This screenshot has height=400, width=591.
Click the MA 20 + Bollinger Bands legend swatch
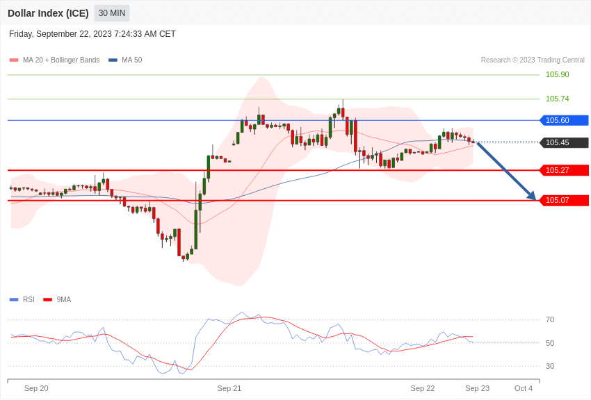14,60
